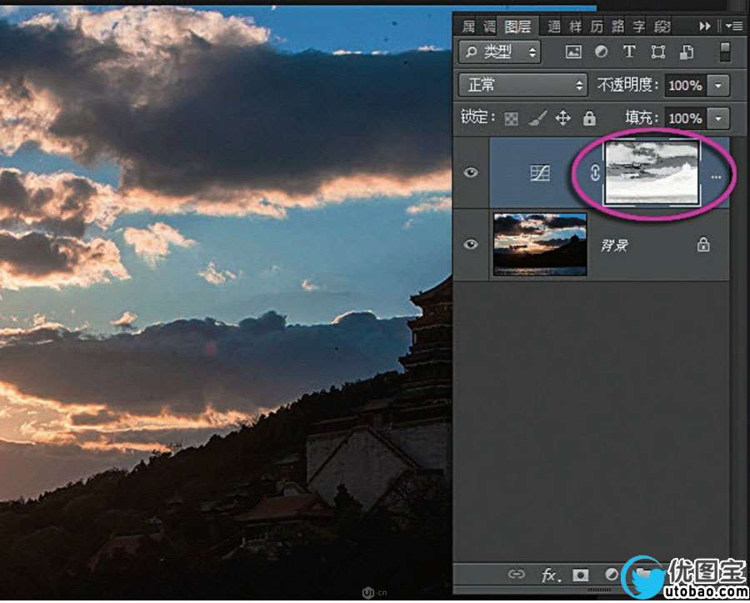Click the link layers icon
Screen dimensions: 750x603
click(x=517, y=574)
